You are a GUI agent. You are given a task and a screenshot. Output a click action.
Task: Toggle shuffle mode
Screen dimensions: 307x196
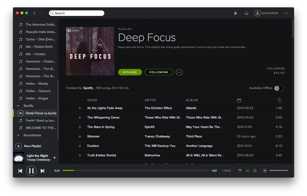pyautogui.click(x=247, y=171)
